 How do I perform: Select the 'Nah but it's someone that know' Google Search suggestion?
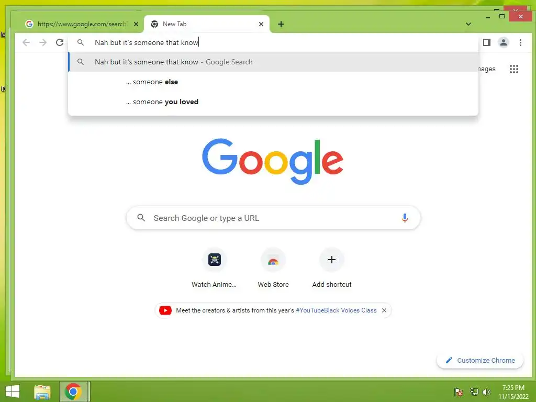pyautogui.click(x=273, y=62)
